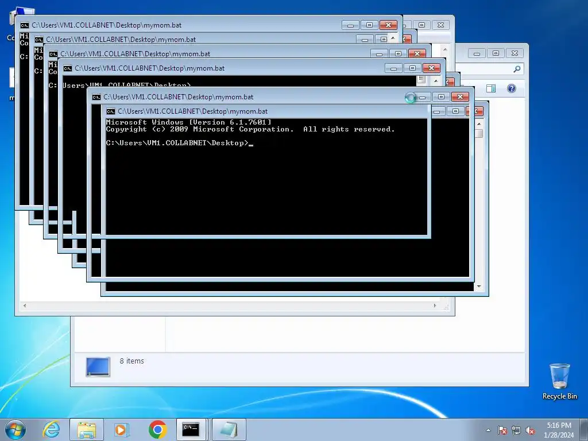Open the Windows Start menu

(16, 430)
